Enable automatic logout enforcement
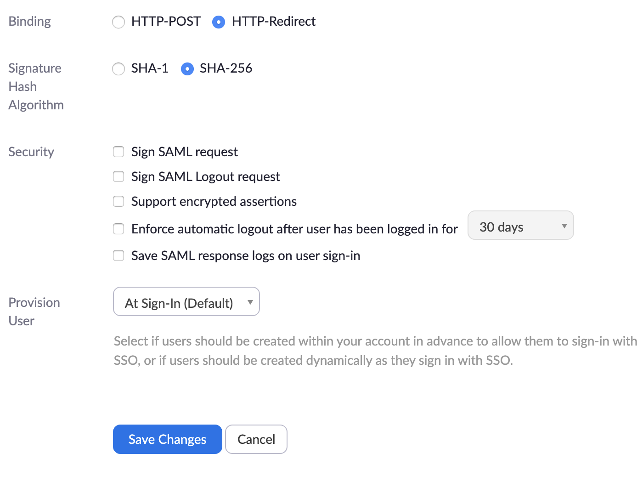The height and width of the screenshot is (499, 643). (x=118, y=229)
